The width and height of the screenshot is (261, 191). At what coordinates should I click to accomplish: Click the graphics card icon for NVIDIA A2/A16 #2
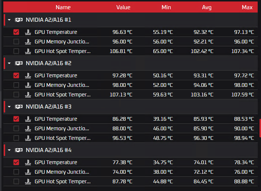(19, 63)
